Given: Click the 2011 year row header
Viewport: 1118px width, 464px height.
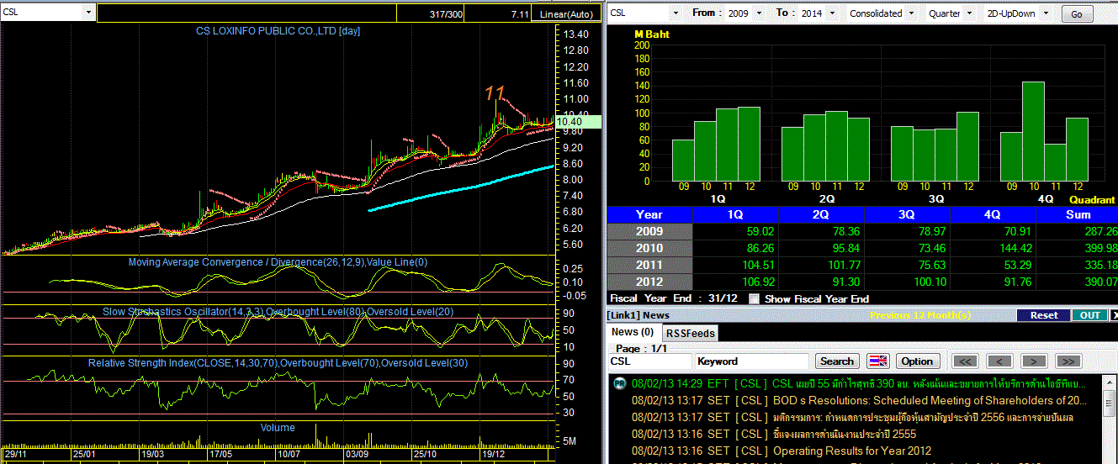Looking at the screenshot, I should 649,265.
